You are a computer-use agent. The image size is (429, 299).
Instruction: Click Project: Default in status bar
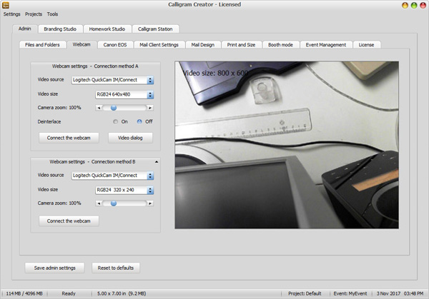pyautogui.click(x=305, y=293)
